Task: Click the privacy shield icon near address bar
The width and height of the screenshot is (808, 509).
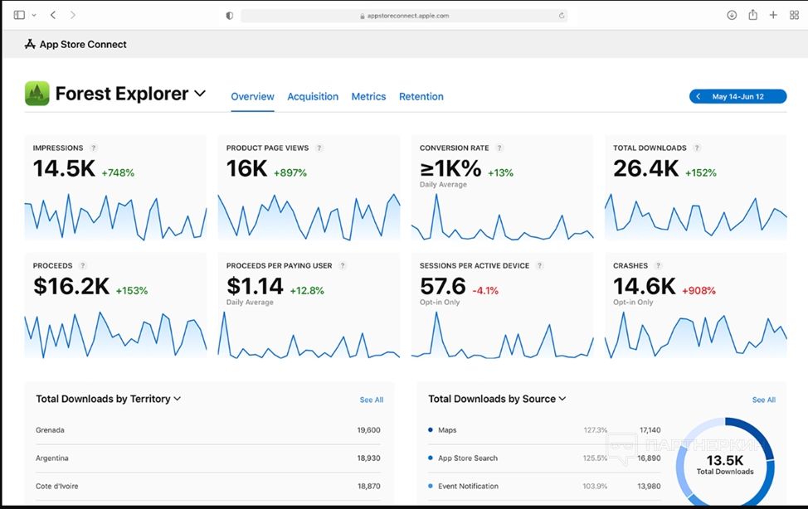Action: (x=230, y=15)
